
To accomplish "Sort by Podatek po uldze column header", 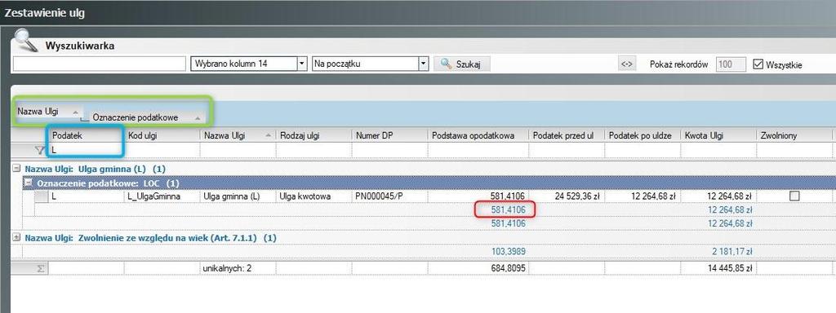I will click(643, 136).
